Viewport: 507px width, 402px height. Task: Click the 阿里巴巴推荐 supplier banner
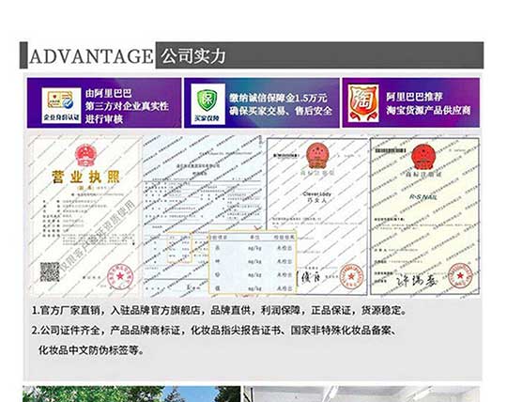(x=411, y=102)
